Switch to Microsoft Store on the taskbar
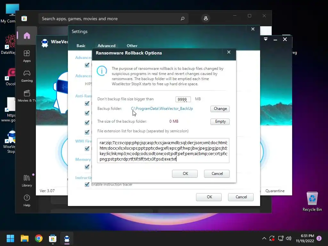The width and height of the screenshot is (328, 246). point(53,238)
